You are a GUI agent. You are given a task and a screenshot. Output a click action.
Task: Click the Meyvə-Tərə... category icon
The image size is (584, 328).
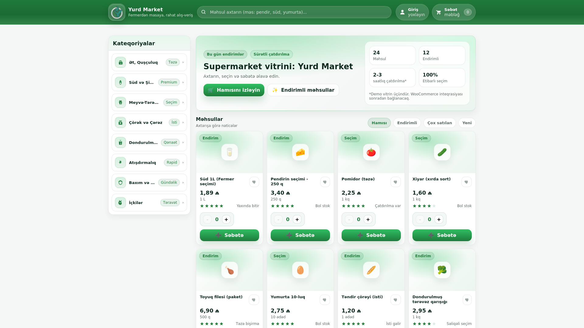pos(120,102)
